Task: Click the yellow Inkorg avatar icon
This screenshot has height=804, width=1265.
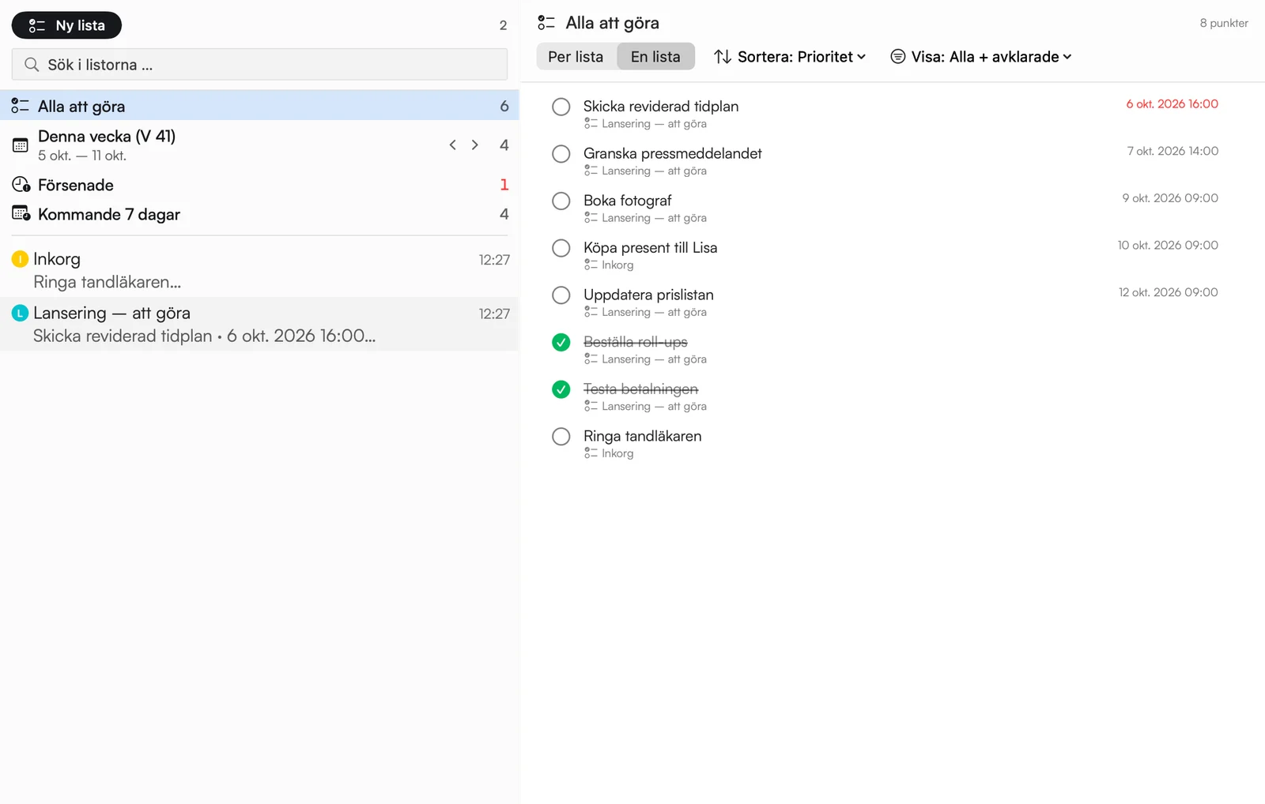Action: 21,259
